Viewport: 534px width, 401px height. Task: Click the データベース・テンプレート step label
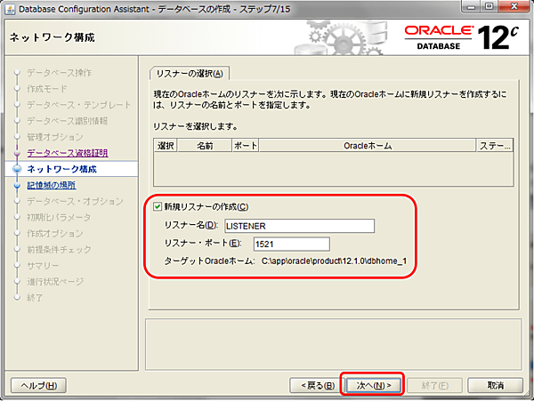point(79,105)
